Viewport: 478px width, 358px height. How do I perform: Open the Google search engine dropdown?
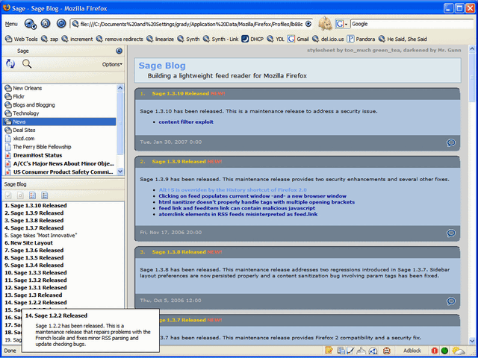pos(342,24)
